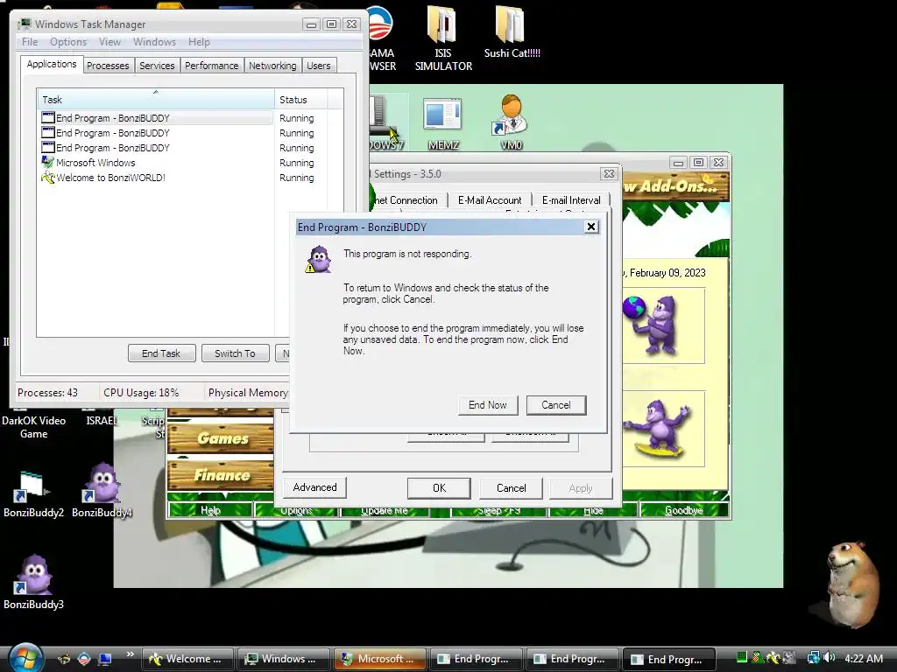Switch to the Networking tab

coord(272,66)
